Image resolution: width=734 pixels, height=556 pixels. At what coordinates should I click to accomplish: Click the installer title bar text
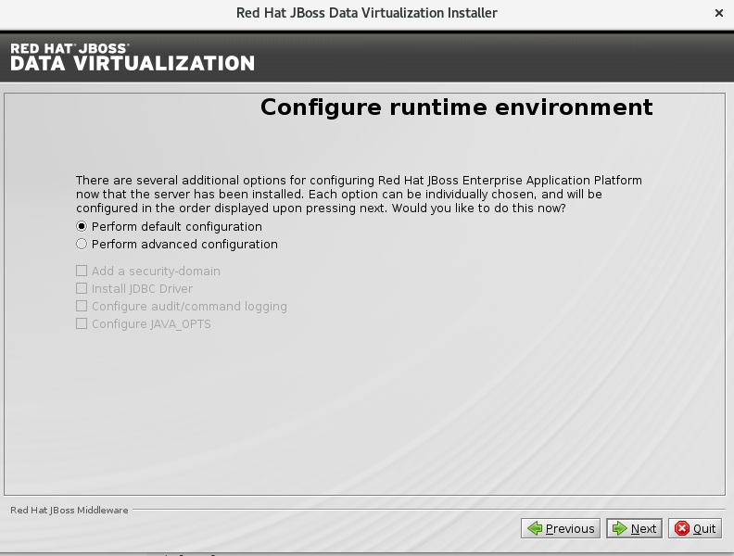[x=366, y=13]
